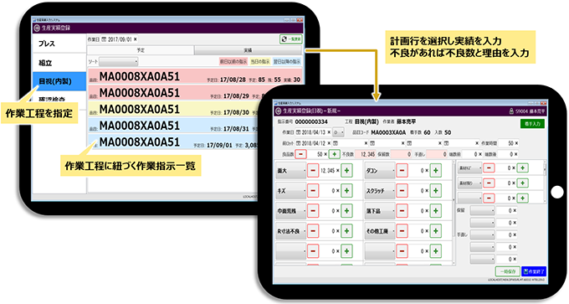Increase 落下品 count with plus
Screen dimensions: 569x304
coord(435,211)
